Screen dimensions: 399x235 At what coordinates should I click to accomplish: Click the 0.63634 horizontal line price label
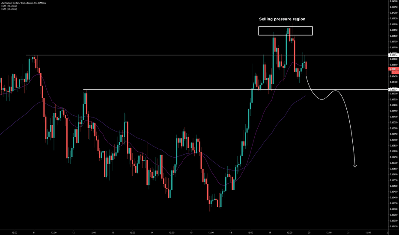click(394, 55)
